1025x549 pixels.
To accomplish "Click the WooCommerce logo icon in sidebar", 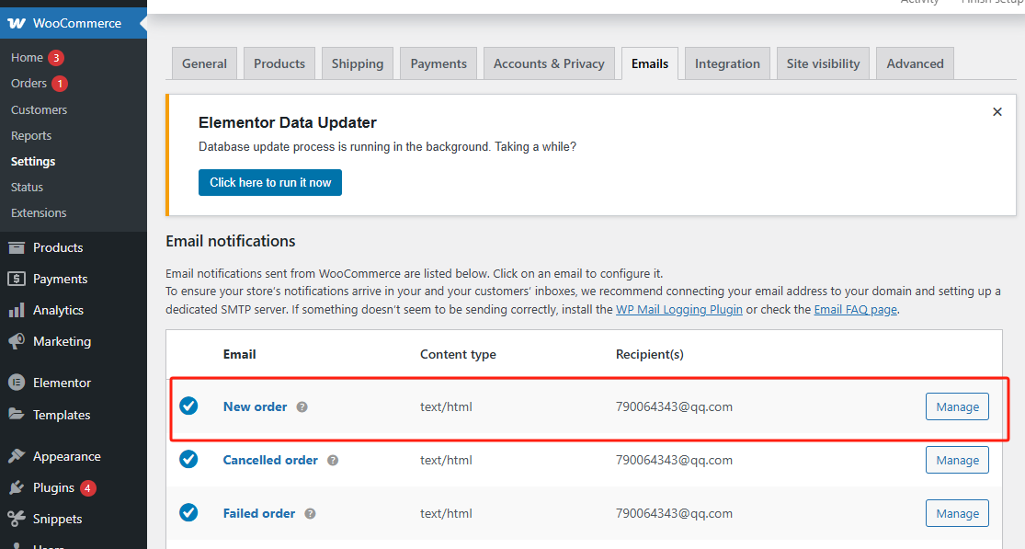I will coord(17,24).
